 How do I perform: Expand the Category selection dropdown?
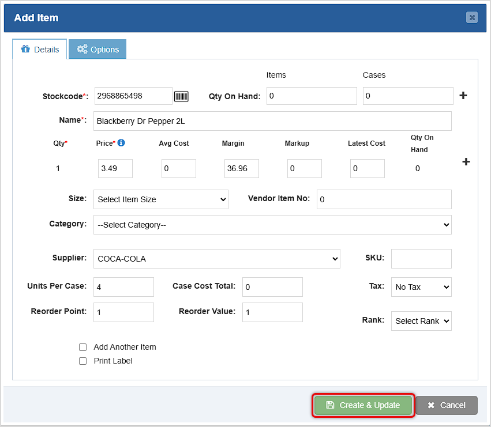[x=272, y=225]
